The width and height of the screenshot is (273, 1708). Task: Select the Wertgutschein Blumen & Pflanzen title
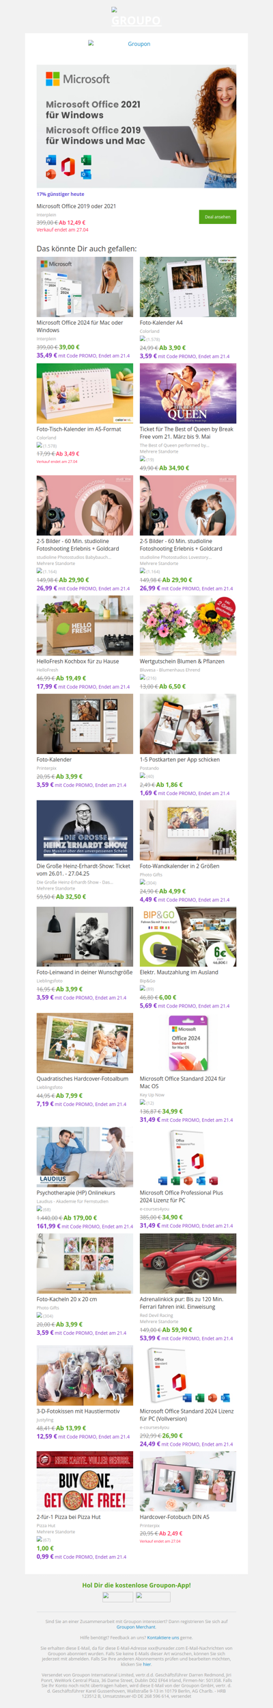tap(182, 662)
